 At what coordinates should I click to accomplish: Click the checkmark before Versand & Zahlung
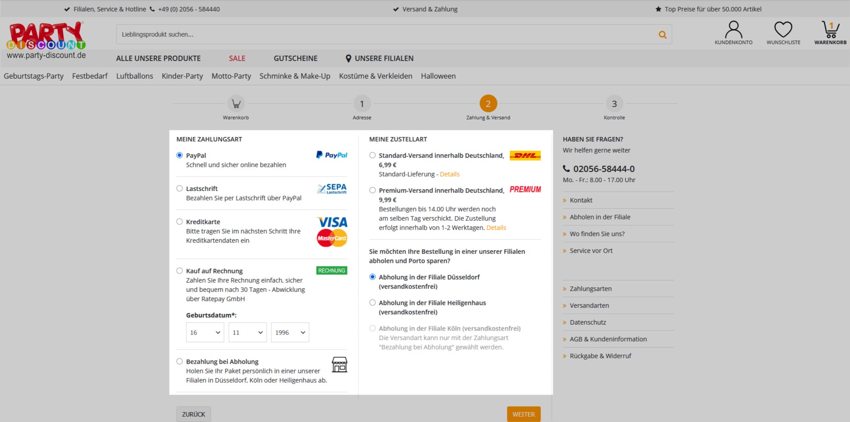click(x=396, y=9)
